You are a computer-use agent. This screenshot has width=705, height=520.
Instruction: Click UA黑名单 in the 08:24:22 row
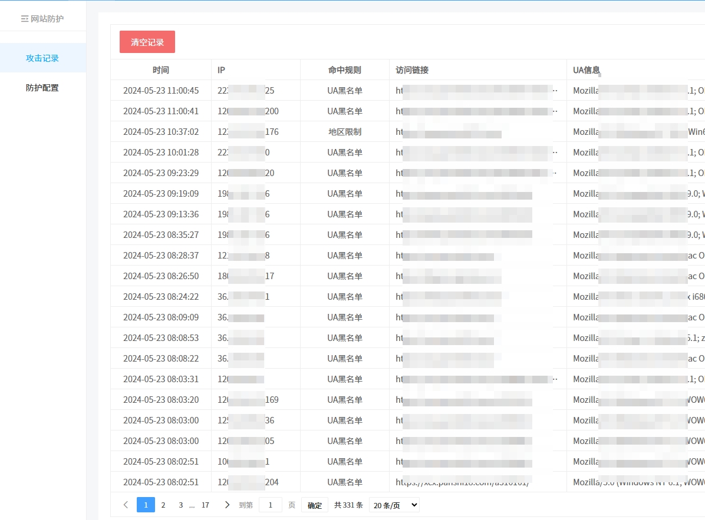[x=345, y=296]
